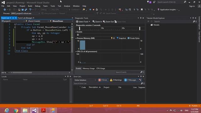Collapse the Process Memory (MB) section
Viewport: 201px width, 113px height.
(76, 38)
